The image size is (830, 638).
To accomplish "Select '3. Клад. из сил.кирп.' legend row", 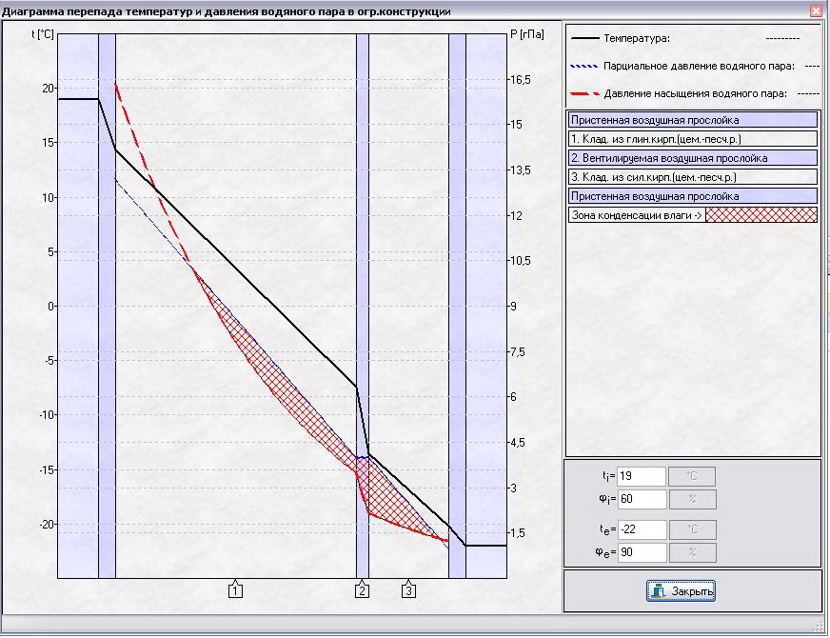I will (692, 177).
